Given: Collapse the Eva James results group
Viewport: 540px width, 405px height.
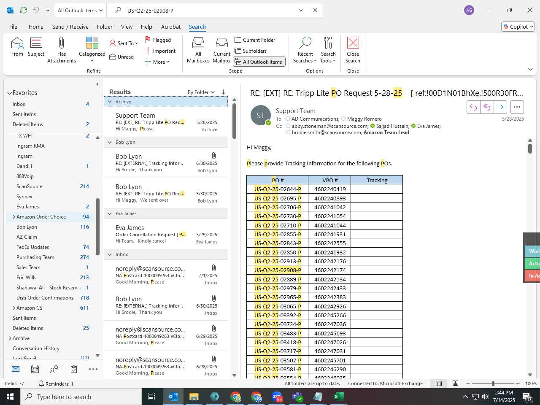Looking at the screenshot, I should click(x=110, y=214).
